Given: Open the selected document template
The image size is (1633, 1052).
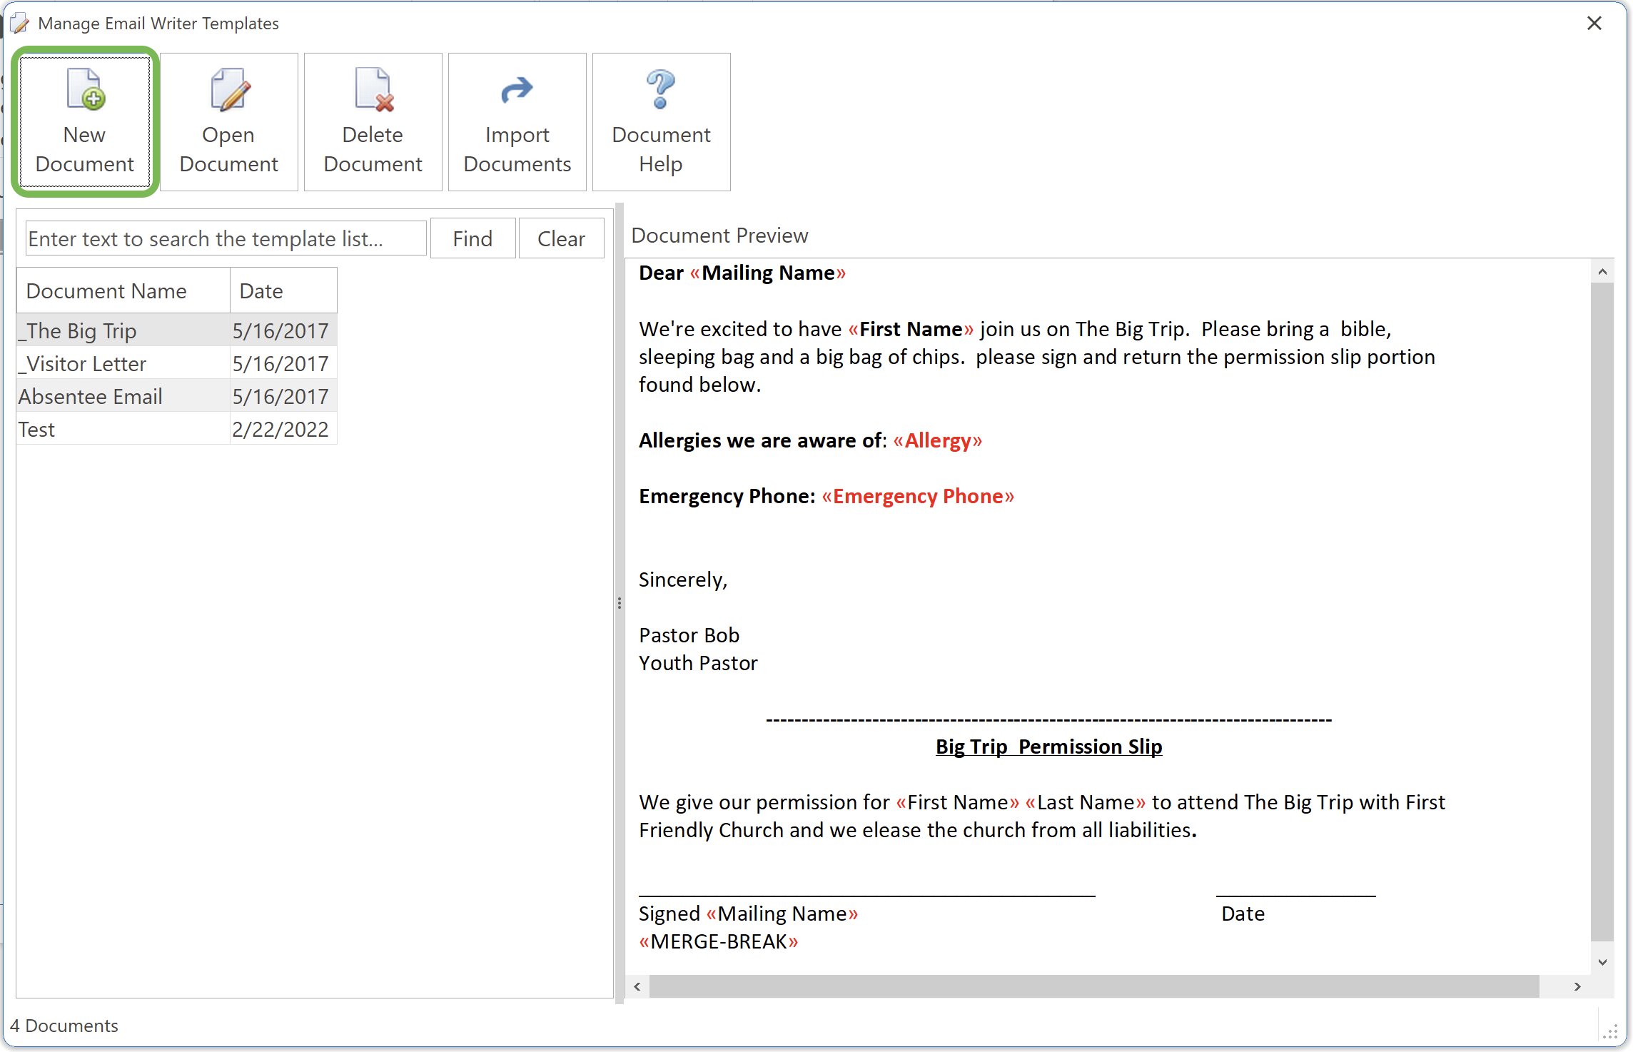Looking at the screenshot, I should 228,120.
